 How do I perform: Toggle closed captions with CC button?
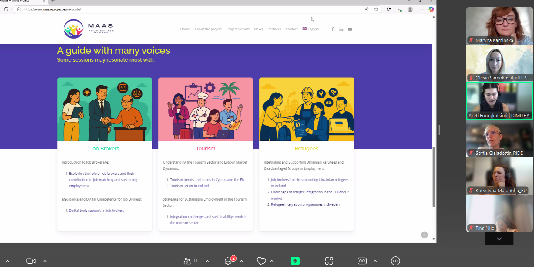tap(362, 261)
